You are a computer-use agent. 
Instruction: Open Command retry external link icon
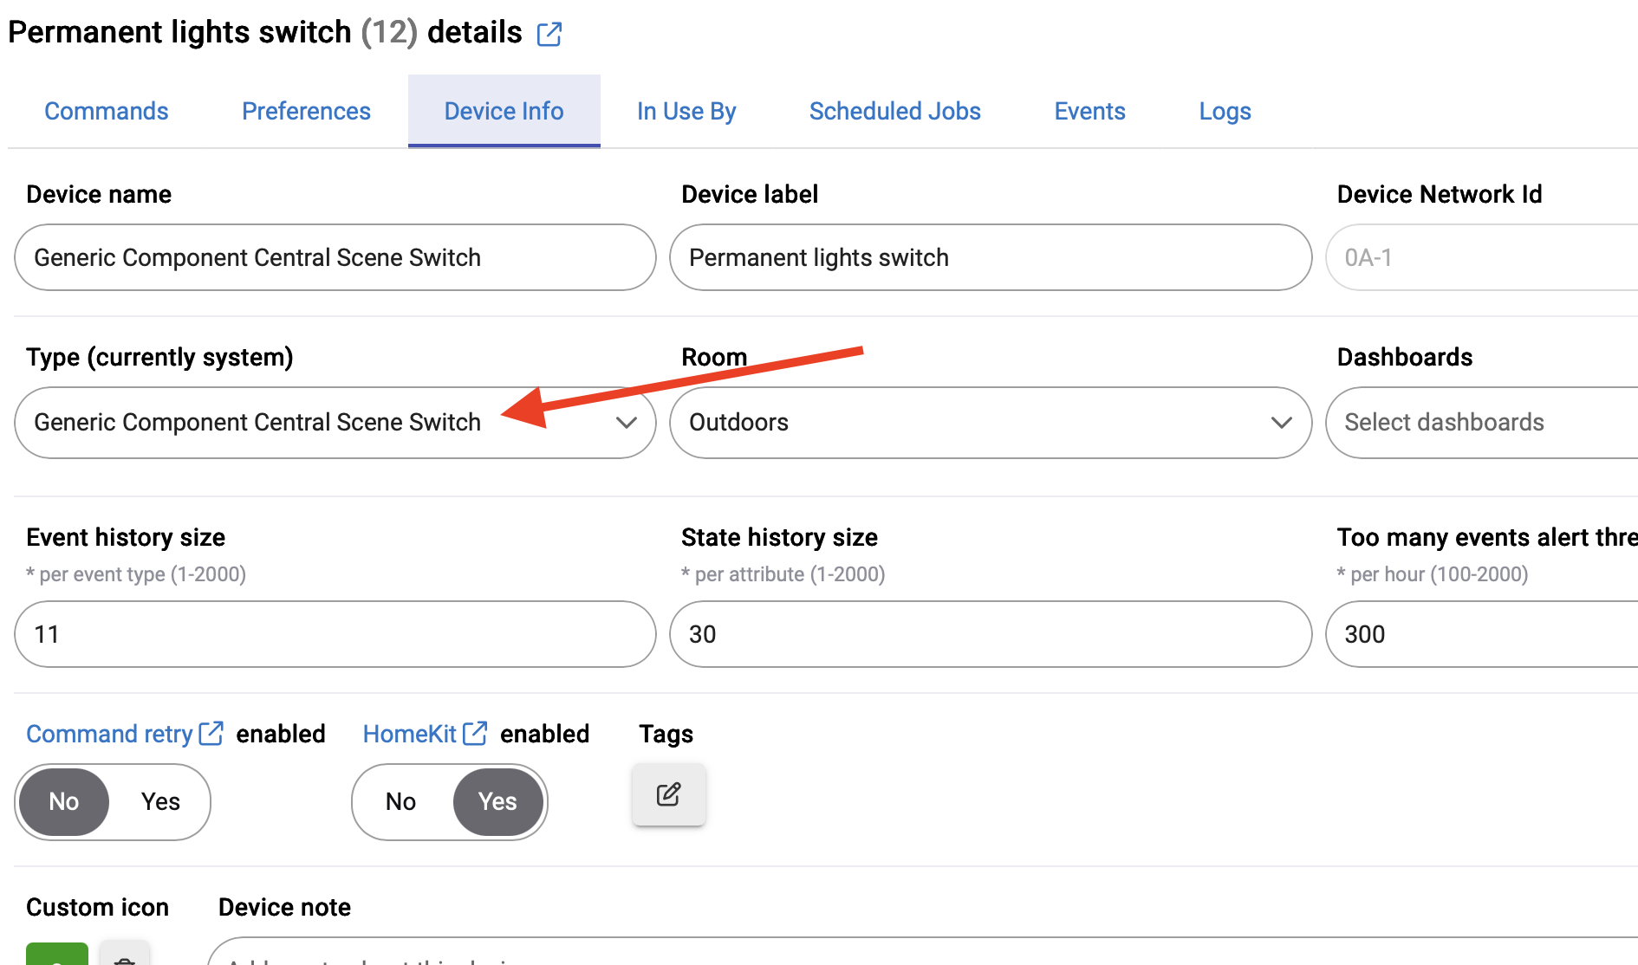pos(211,734)
